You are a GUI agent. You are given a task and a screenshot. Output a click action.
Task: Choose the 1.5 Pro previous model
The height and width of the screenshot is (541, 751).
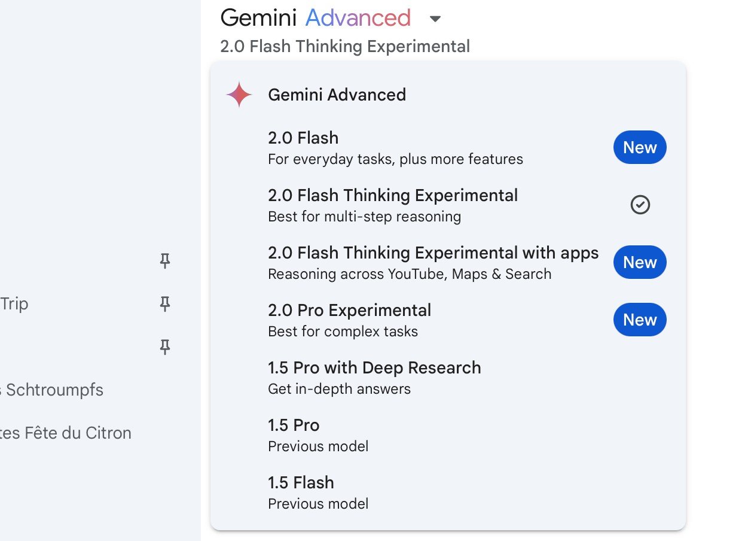(x=448, y=435)
